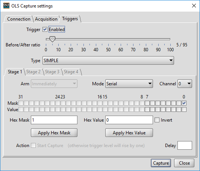Start acquisition with the Capture button
The image size is (200, 171).
[x=161, y=163]
